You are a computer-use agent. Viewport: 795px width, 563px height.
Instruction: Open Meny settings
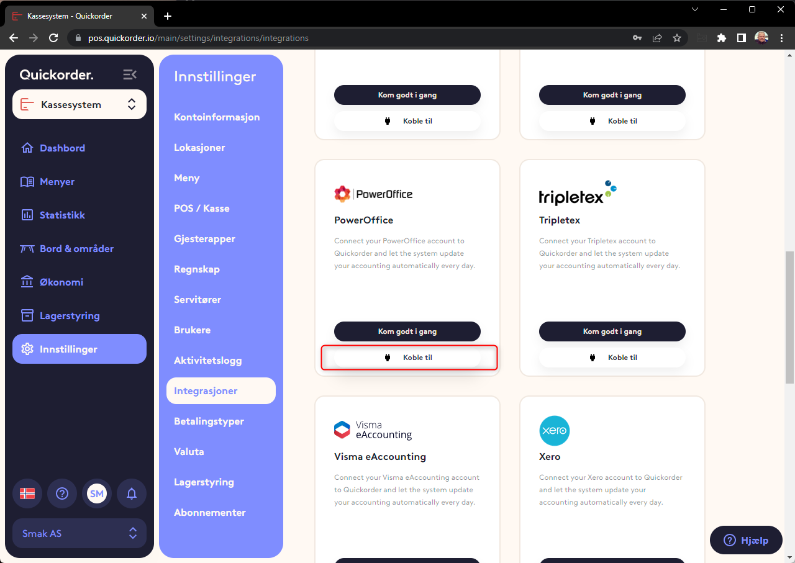pyautogui.click(x=186, y=178)
